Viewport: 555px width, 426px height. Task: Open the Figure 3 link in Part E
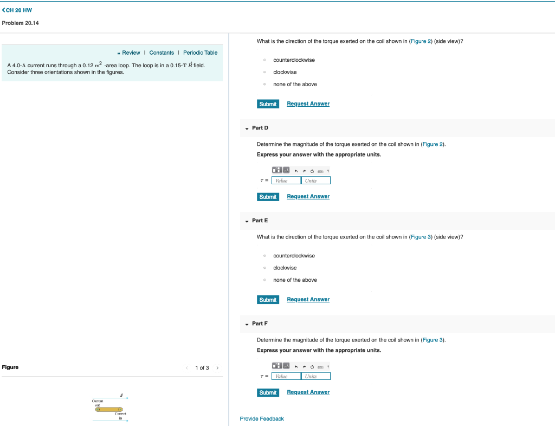pyautogui.click(x=421, y=237)
